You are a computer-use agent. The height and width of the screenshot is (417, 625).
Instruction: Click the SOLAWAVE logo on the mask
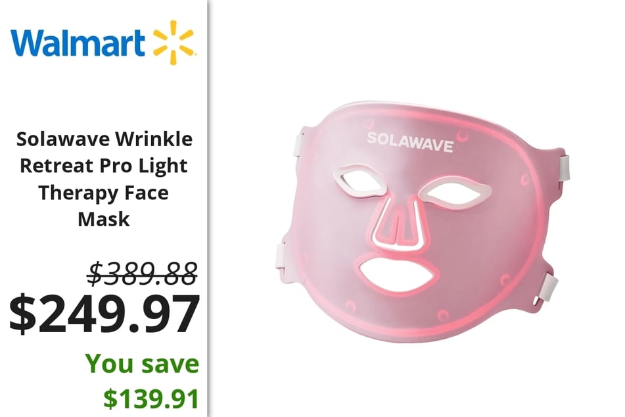pos(410,142)
